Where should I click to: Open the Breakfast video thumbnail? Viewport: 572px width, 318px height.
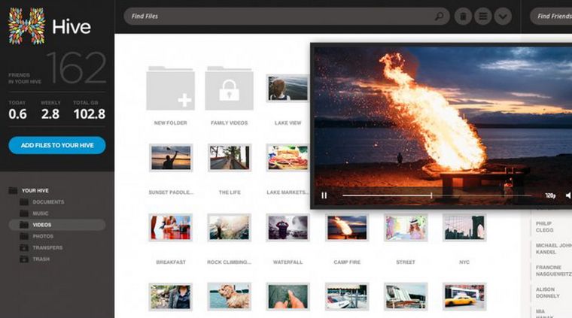pyautogui.click(x=171, y=227)
